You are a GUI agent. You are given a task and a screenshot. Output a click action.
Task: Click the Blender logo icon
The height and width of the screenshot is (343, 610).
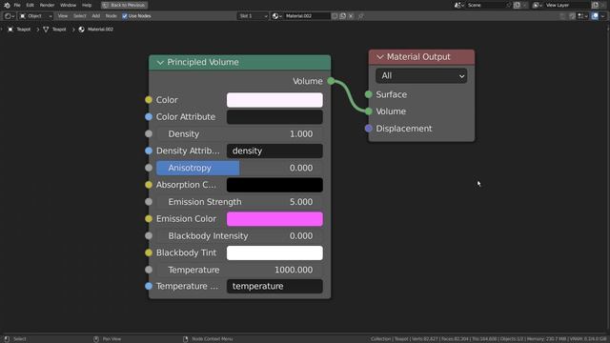[7, 5]
